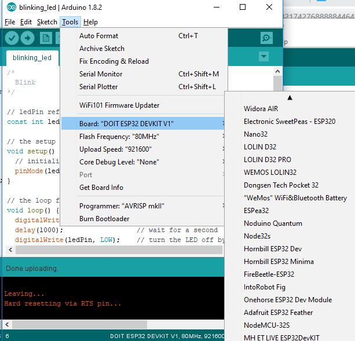Screen dimensions: 355x341
Task: Launch WiFi101 Firmware Updater
Action: tap(144, 105)
